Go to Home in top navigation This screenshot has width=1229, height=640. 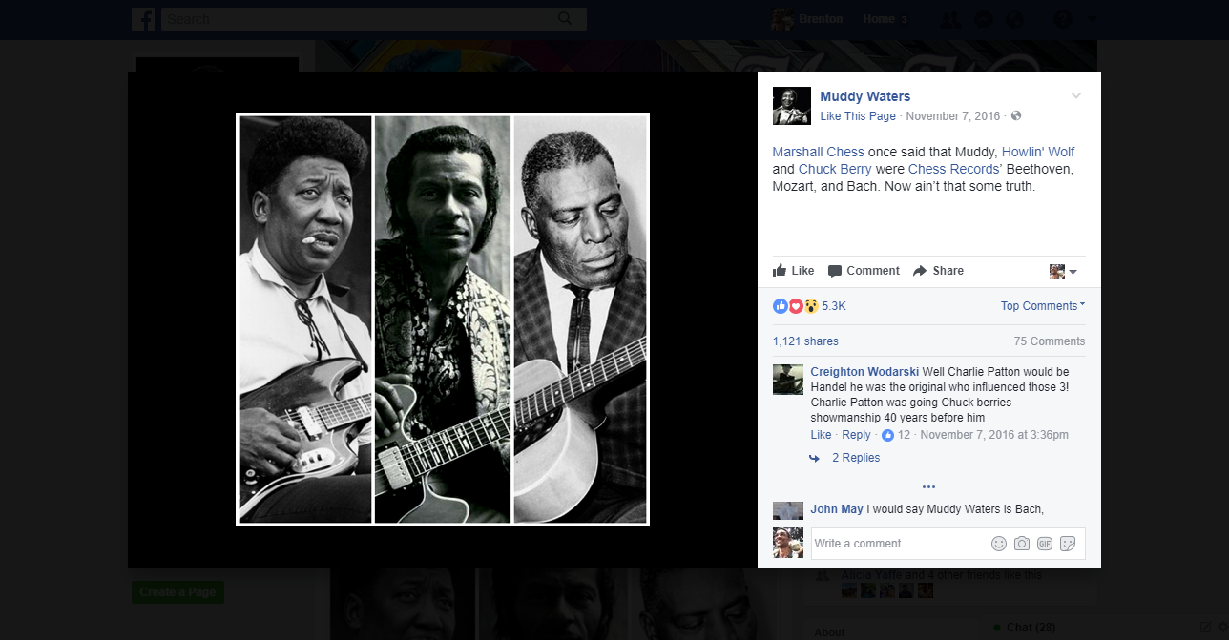click(879, 19)
